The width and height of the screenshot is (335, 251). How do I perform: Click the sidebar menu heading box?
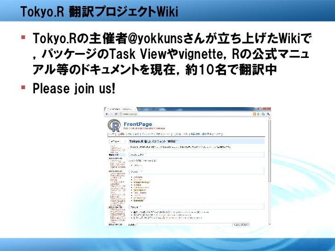117,142
